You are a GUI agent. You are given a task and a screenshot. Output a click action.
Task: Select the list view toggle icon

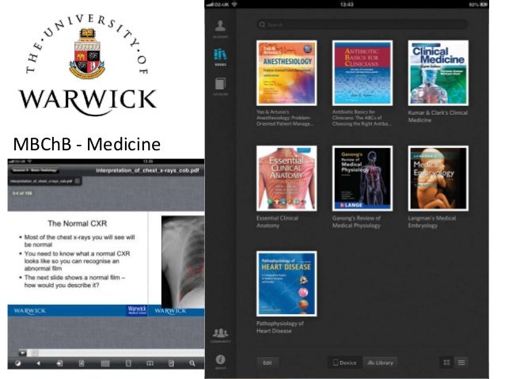(x=461, y=362)
